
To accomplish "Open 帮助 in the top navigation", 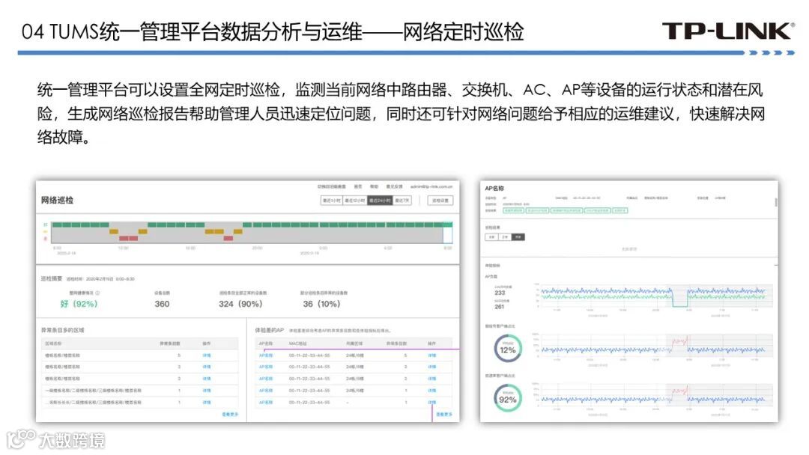I will tap(374, 186).
